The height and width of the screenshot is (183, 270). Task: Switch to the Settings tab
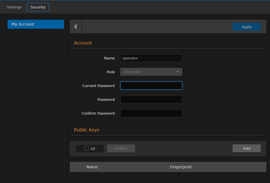coord(14,7)
